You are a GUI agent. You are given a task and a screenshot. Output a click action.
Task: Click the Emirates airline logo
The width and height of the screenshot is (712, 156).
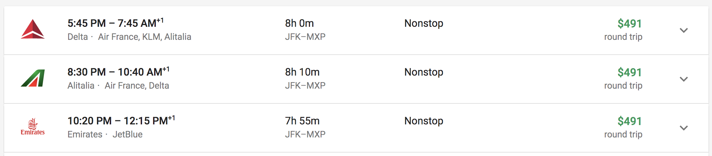coord(33,127)
